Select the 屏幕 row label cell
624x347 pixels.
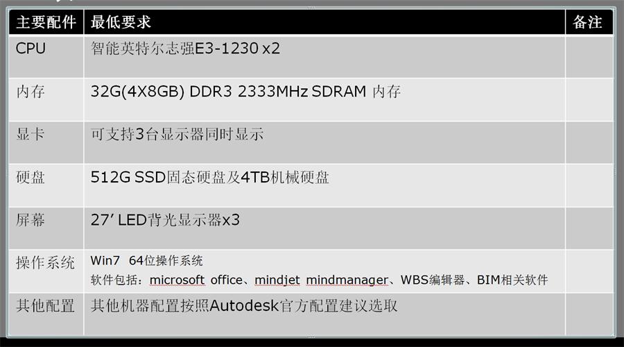tap(31, 221)
